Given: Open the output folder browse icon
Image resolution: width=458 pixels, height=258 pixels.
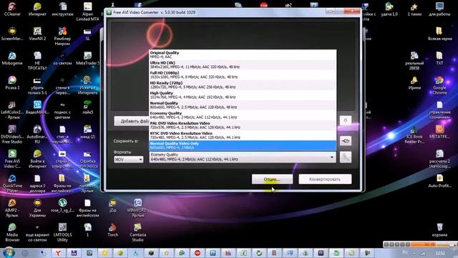Looking at the screenshot, I should click(346, 141).
